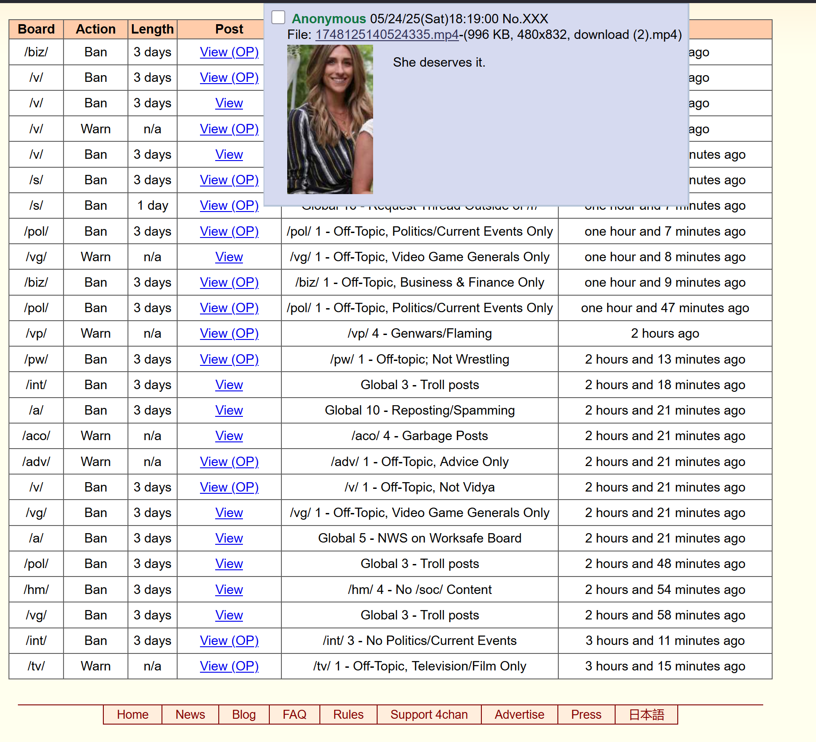816x742 pixels.
Task: Click the Post column header
Action: [x=229, y=29]
